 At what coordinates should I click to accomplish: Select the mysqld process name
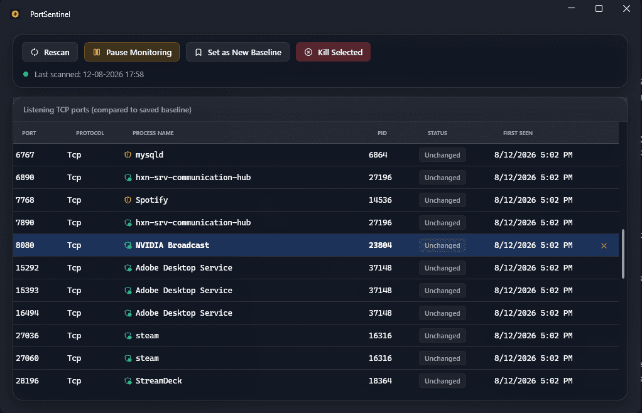[x=150, y=155]
